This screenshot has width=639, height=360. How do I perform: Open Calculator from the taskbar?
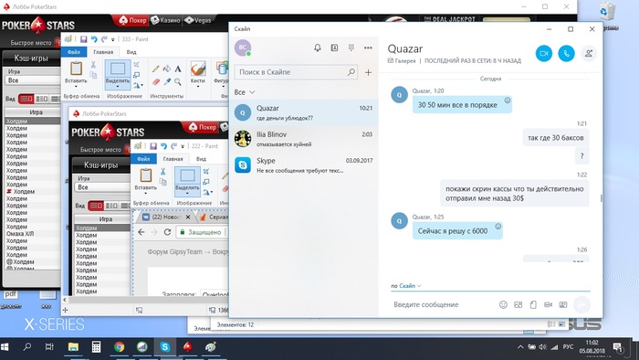96,347
